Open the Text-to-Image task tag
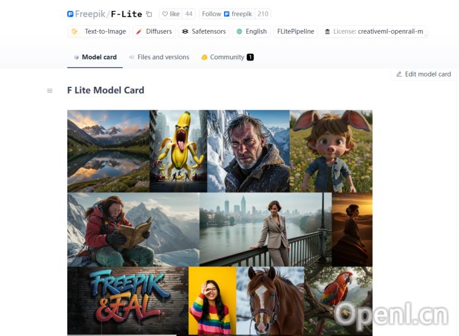 (99, 31)
